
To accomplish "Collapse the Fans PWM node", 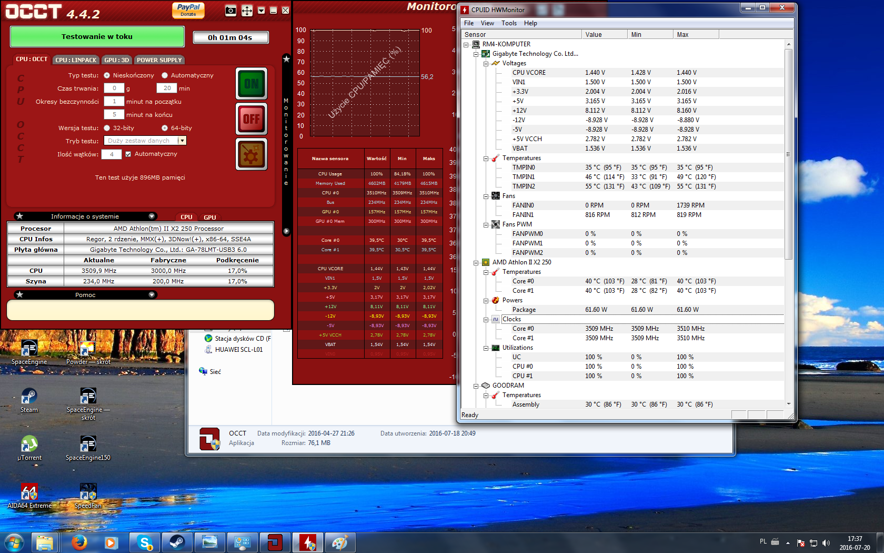I will (x=486, y=224).
